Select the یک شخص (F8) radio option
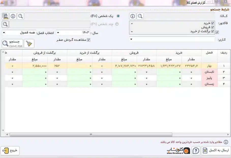This screenshot has width=231, height=158. (118, 16)
